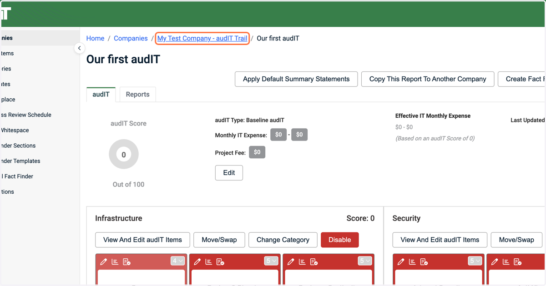The width and height of the screenshot is (546, 286).
Task: Collapse the sidebar with the chevron arrow
Action: click(79, 48)
